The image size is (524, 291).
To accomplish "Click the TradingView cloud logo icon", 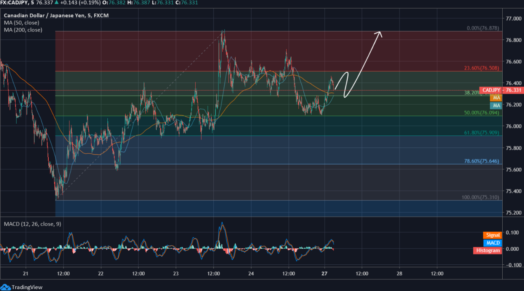I will click(x=5, y=287).
